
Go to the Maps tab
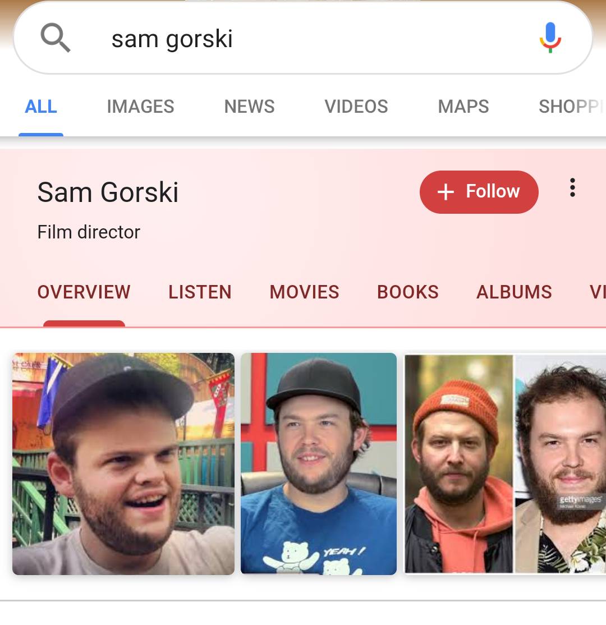463,107
